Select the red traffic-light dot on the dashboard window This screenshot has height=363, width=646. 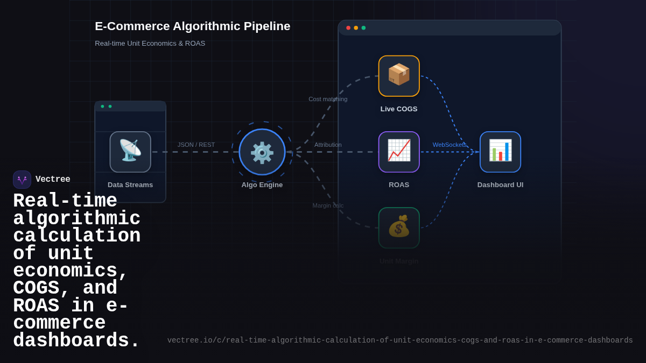(x=348, y=27)
